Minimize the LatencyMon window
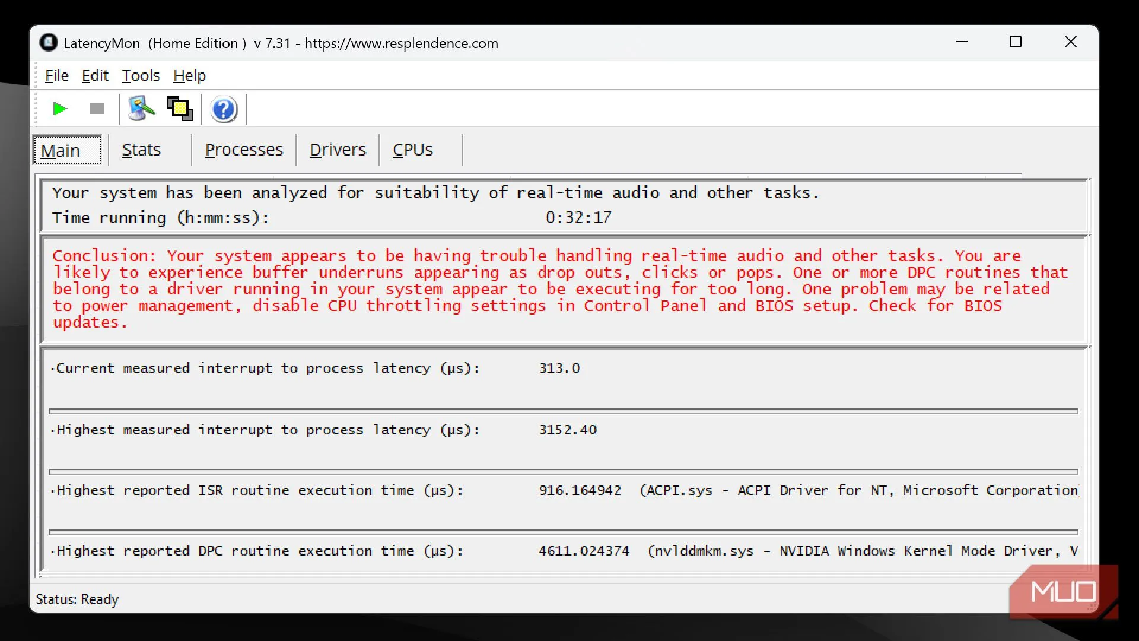Image resolution: width=1139 pixels, height=641 pixels. [x=962, y=42]
